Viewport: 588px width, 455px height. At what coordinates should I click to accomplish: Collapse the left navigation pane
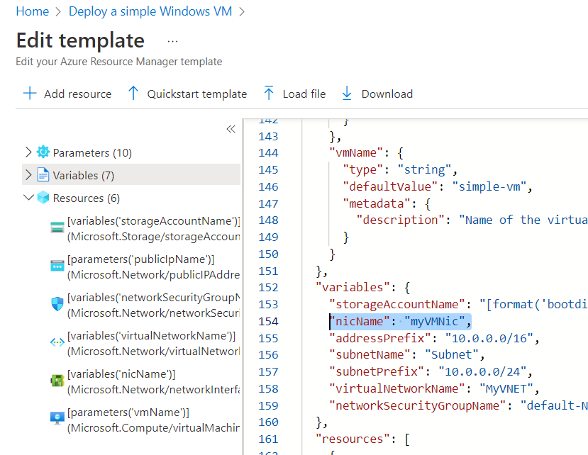[231, 129]
